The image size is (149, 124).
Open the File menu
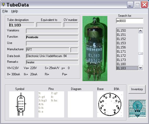[x=5, y=11]
